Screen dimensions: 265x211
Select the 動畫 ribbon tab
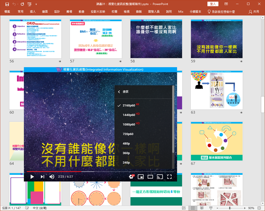(x=81, y=11)
